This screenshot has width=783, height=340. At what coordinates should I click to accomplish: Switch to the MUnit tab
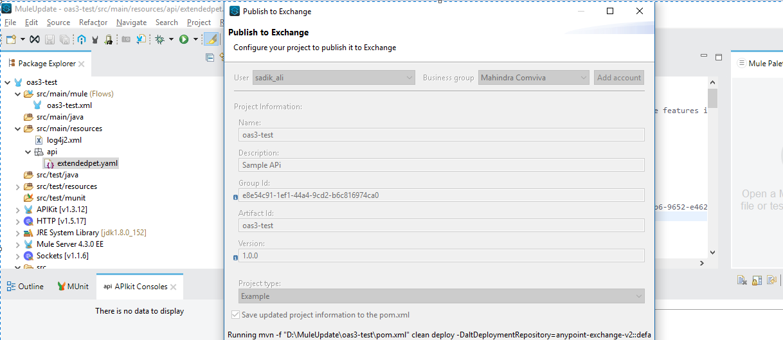pyautogui.click(x=74, y=287)
